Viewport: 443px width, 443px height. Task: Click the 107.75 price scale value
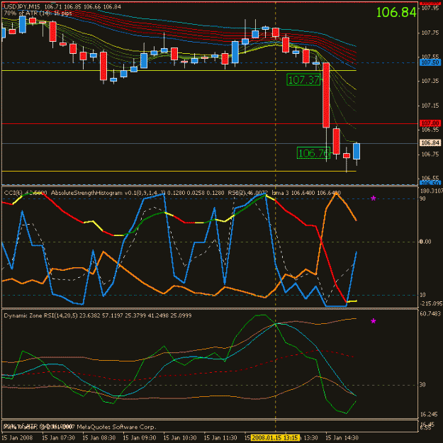[x=430, y=33]
